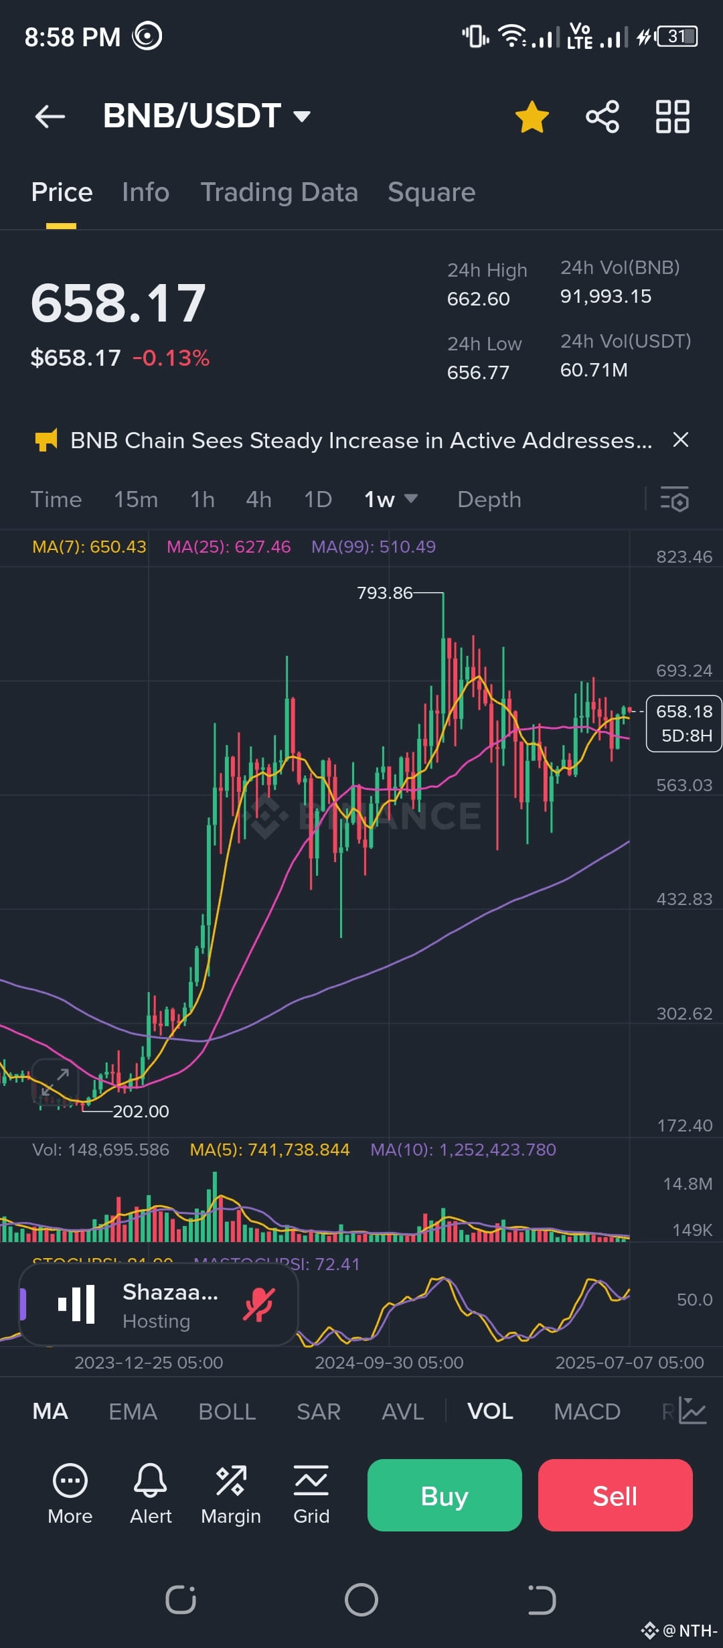Tap the audio bars icon in live widget
The width and height of the screenshot is (723, 1648).
pyautogui.click(x=76, y=1304)
